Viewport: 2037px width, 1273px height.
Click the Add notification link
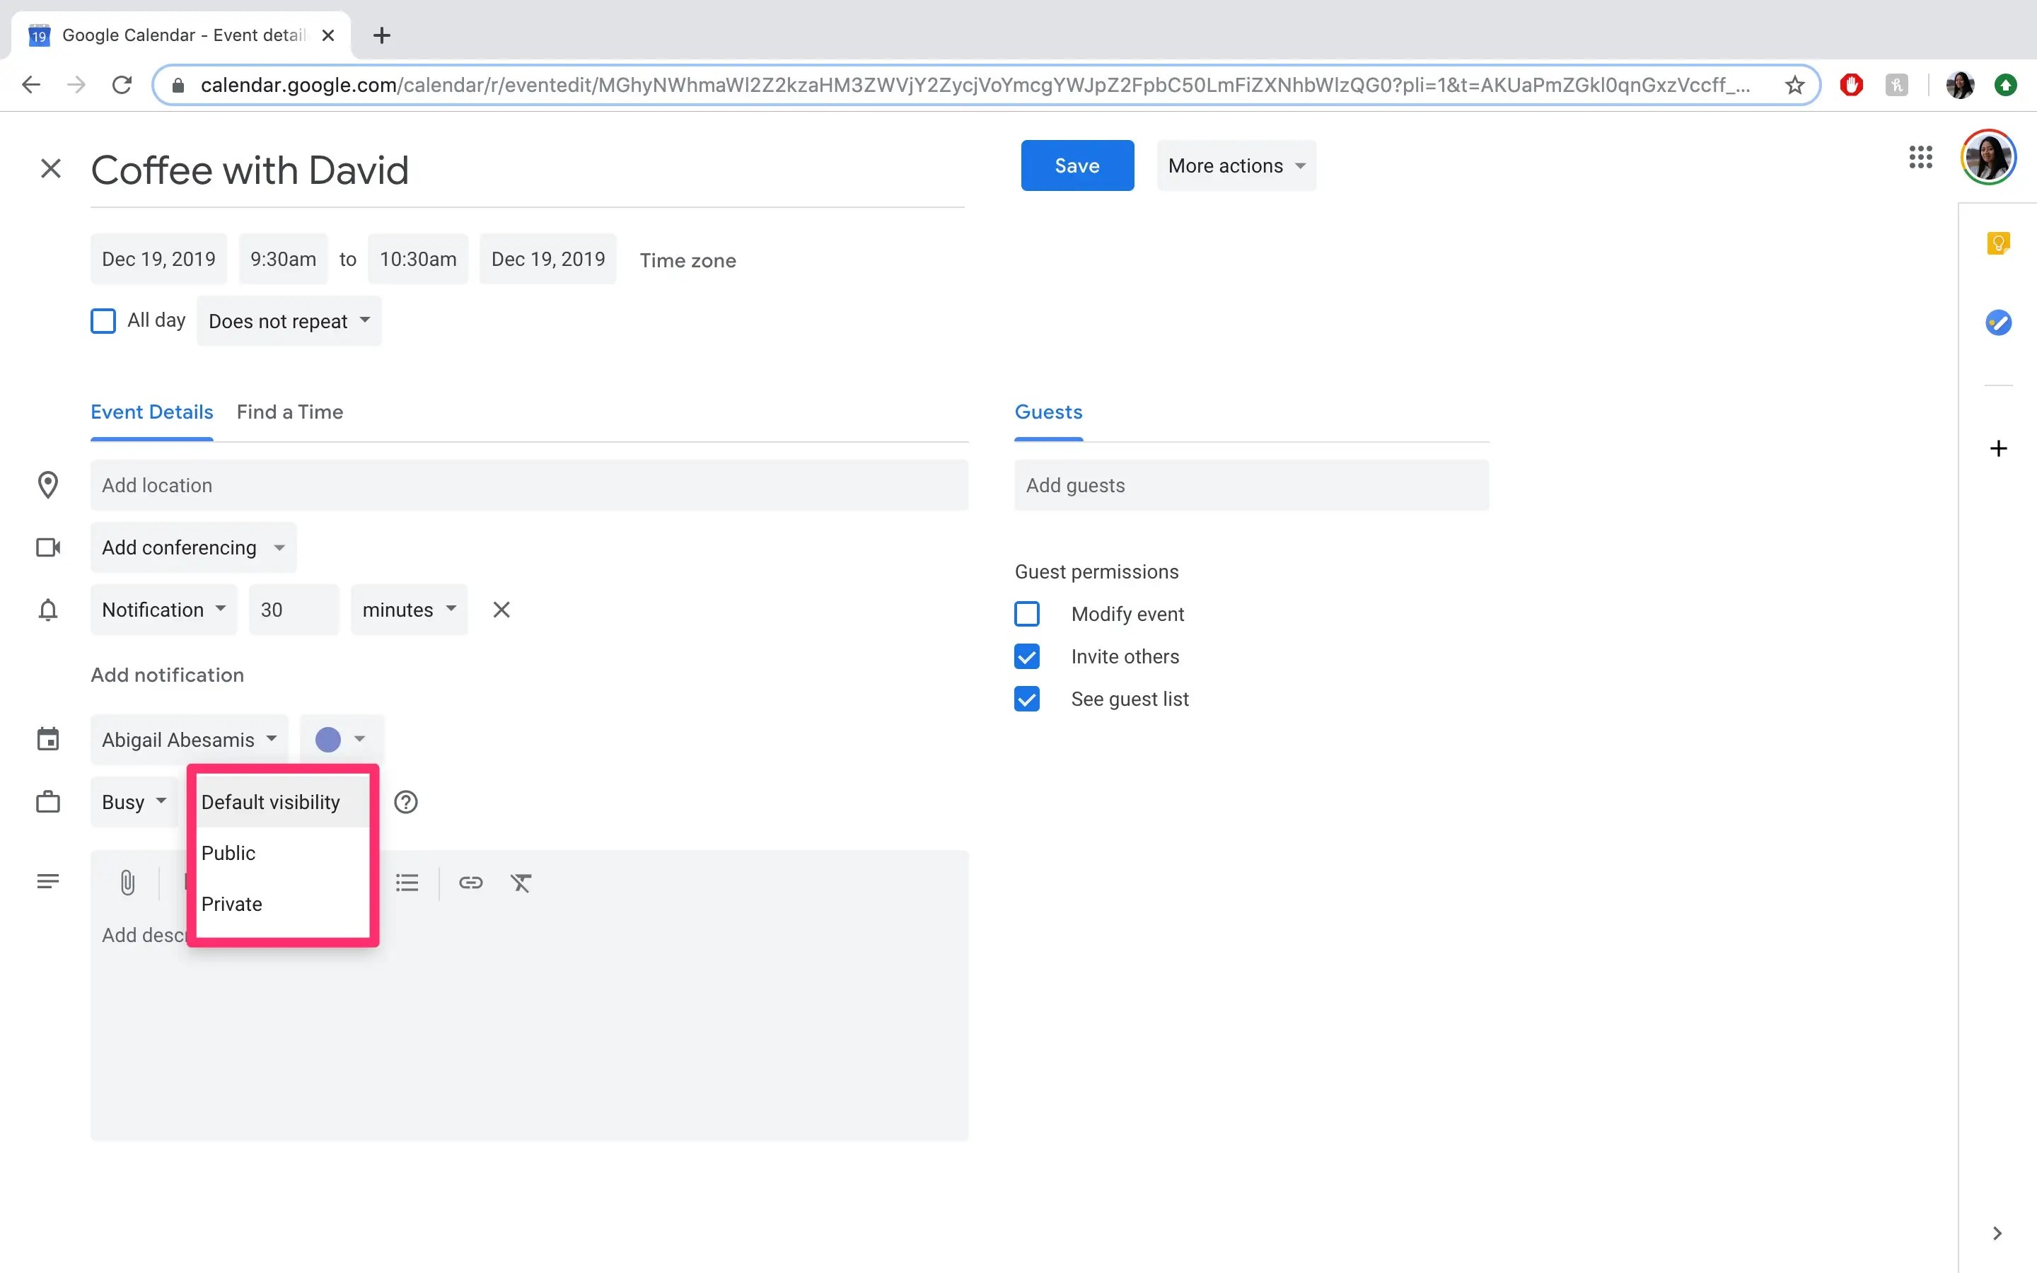[x=168, y=675]
